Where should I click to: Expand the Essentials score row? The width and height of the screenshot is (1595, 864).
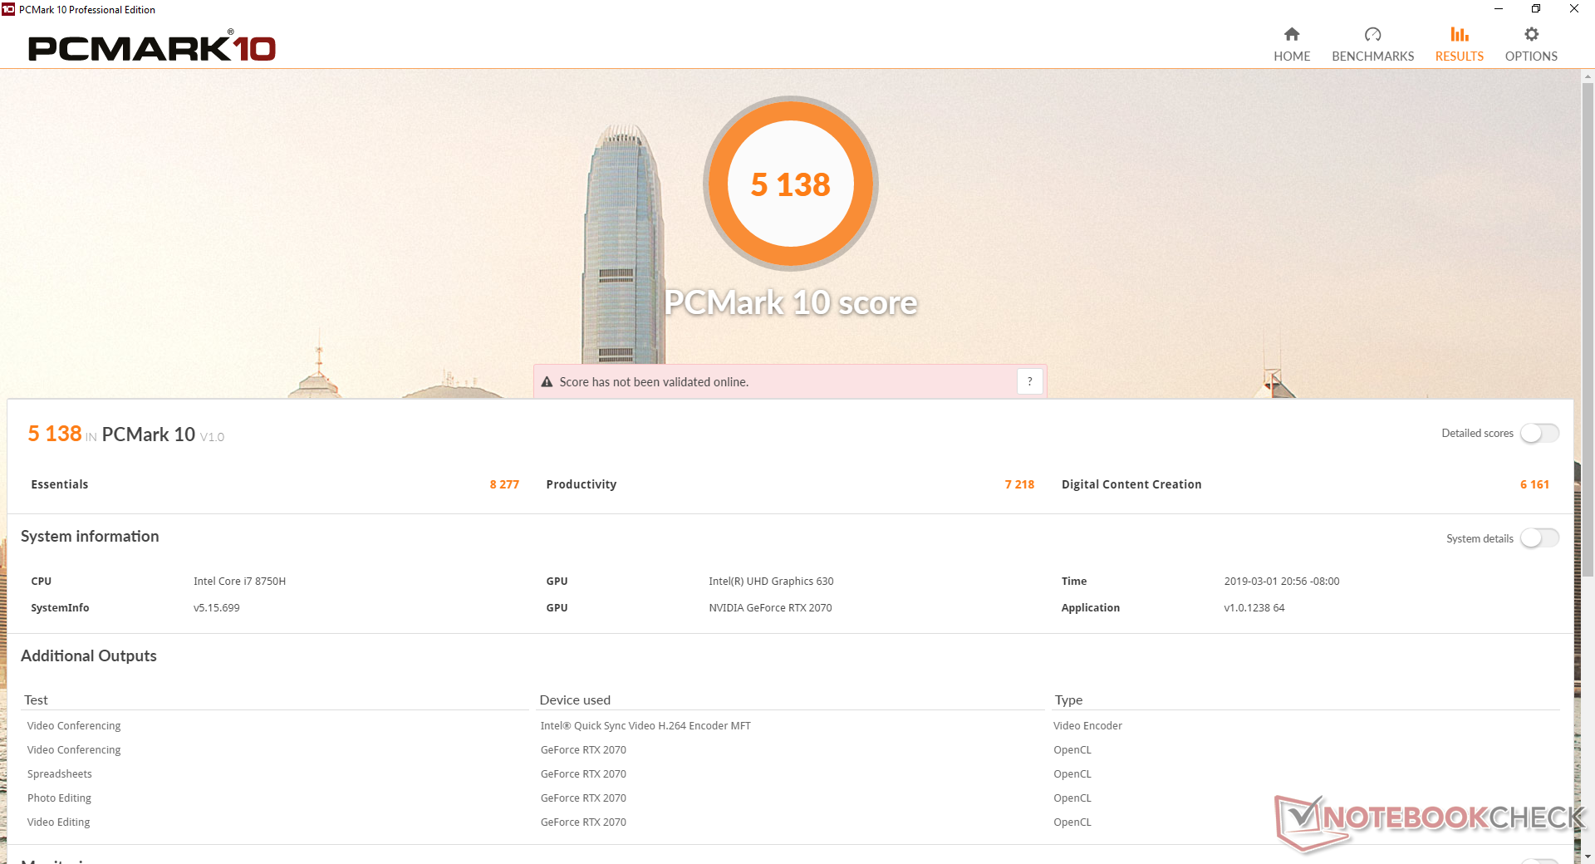(x=274, y=484)
